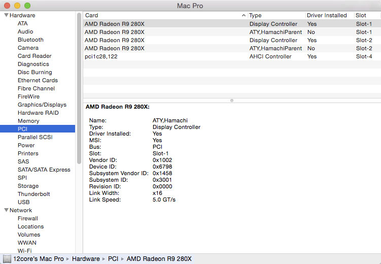Open Memory info
Viewport: 381px width, 264px height.
28,121
